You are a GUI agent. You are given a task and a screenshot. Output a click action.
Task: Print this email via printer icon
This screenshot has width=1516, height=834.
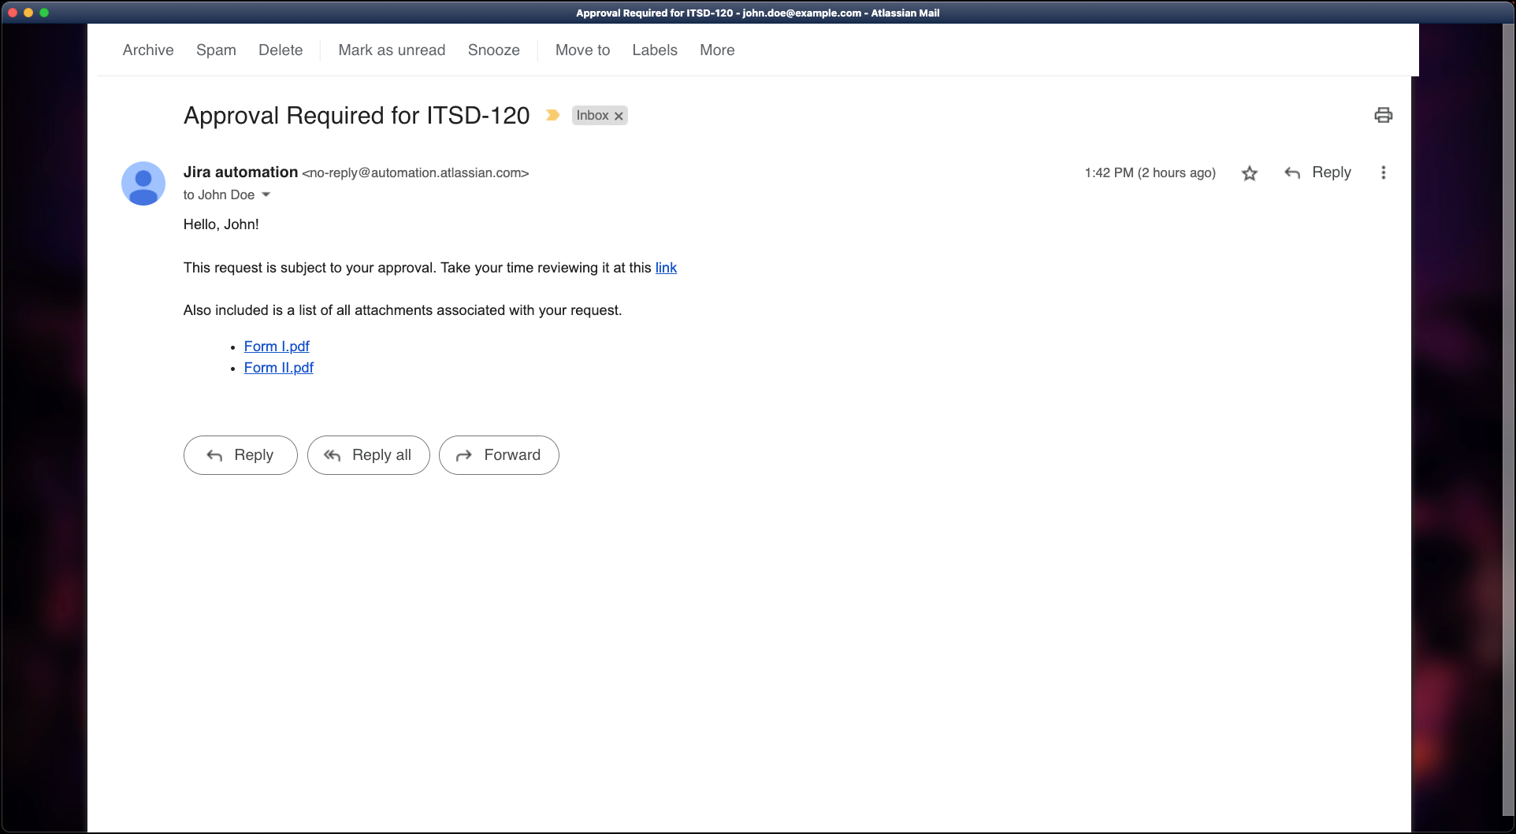point(1383,115)
